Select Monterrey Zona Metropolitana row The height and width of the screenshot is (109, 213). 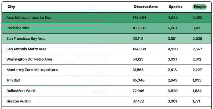click(x=107, y=70)
